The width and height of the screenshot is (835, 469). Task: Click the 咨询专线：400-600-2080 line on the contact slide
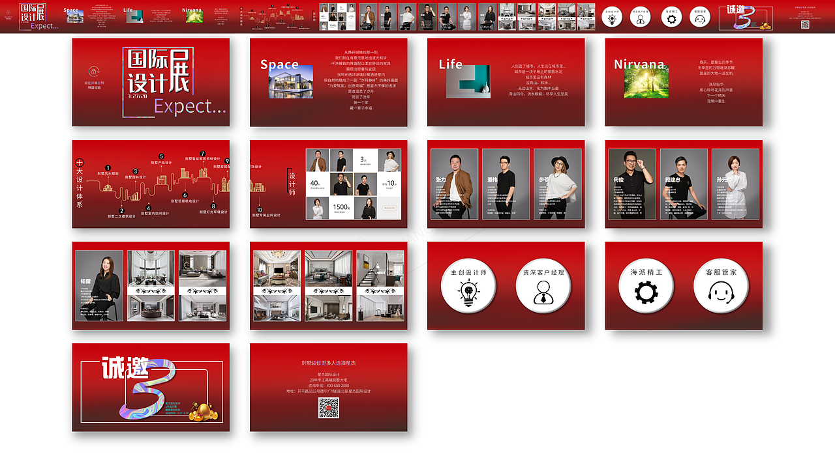click(x=329, y=386)
